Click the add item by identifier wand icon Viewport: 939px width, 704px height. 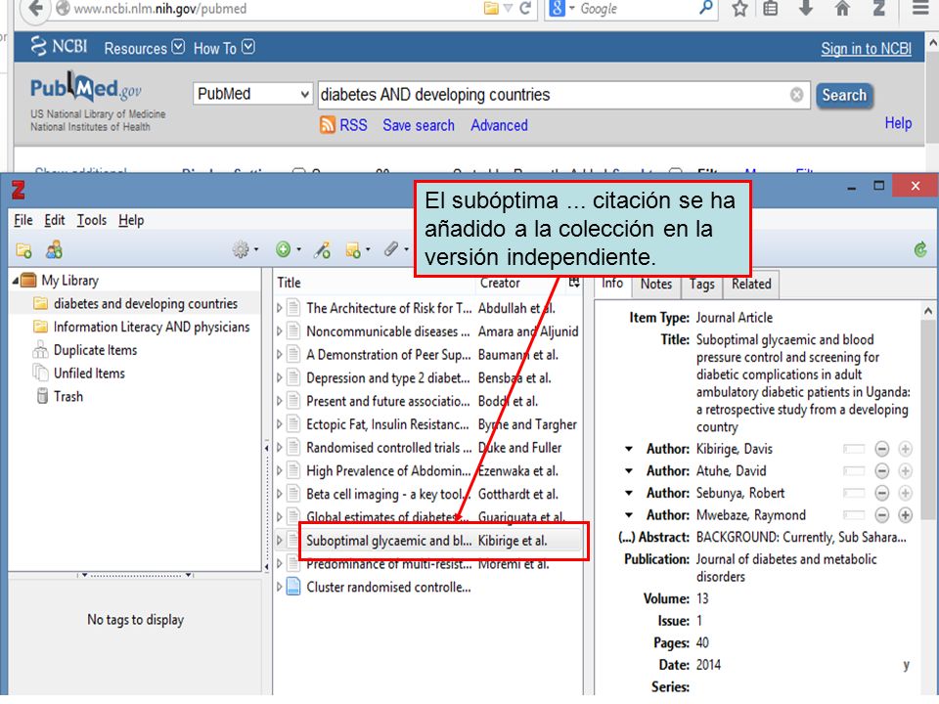(322, 249)
